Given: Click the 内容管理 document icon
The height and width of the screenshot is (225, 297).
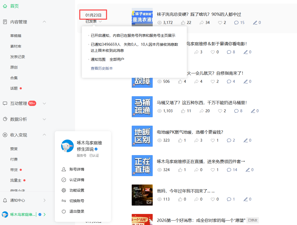Looking at the screenshot, I should [5, 22].
